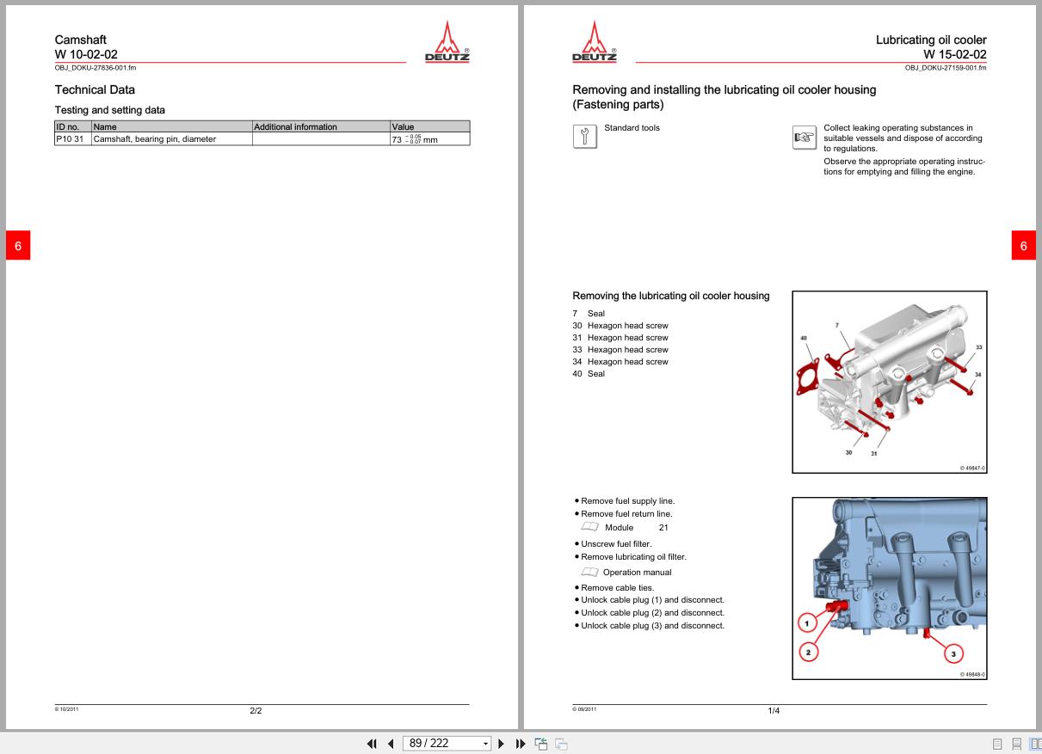The image size is (1042, 754).
Task: Select two-page facing view
Action: tap(1035, 743)
